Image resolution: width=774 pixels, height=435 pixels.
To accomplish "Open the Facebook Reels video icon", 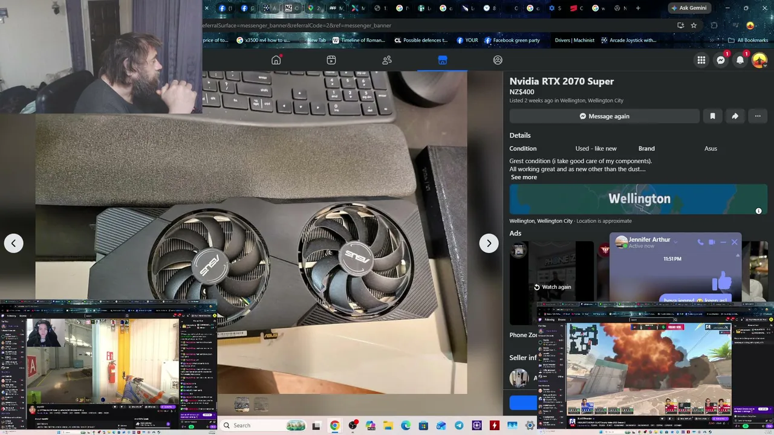I will pos(331,60).
